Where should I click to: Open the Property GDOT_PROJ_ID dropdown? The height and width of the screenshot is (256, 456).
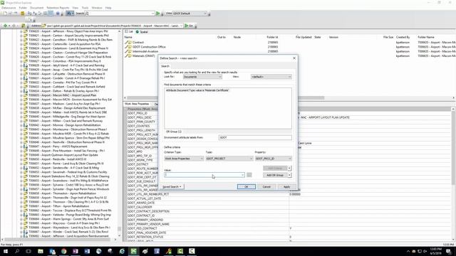273,159
